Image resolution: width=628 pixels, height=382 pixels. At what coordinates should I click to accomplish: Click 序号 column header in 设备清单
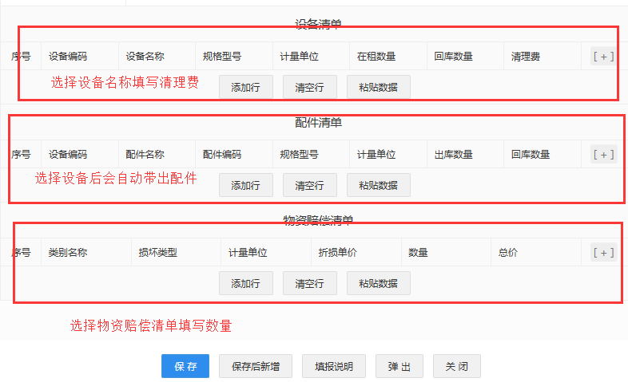click(21, 57)
